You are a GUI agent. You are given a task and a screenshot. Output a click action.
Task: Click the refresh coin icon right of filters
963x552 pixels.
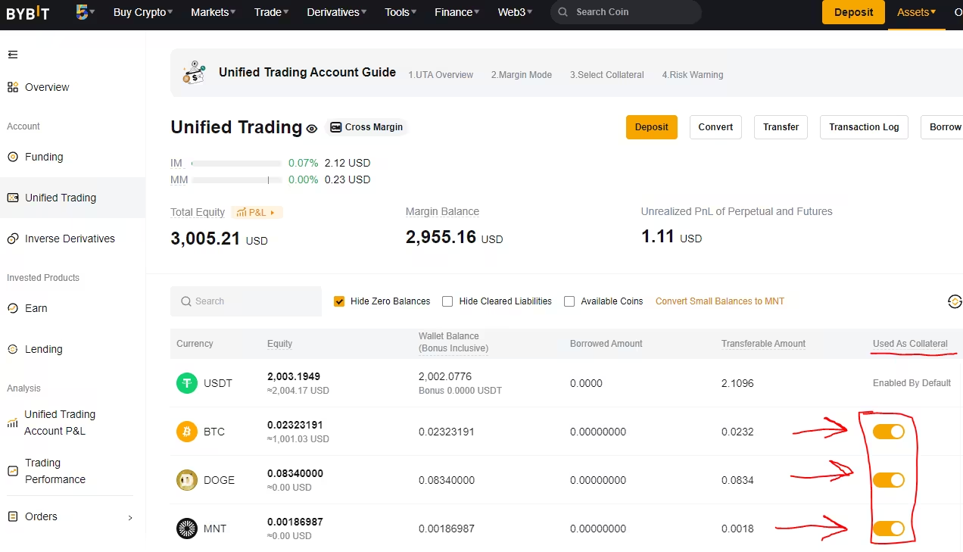(x=955, y=301)
